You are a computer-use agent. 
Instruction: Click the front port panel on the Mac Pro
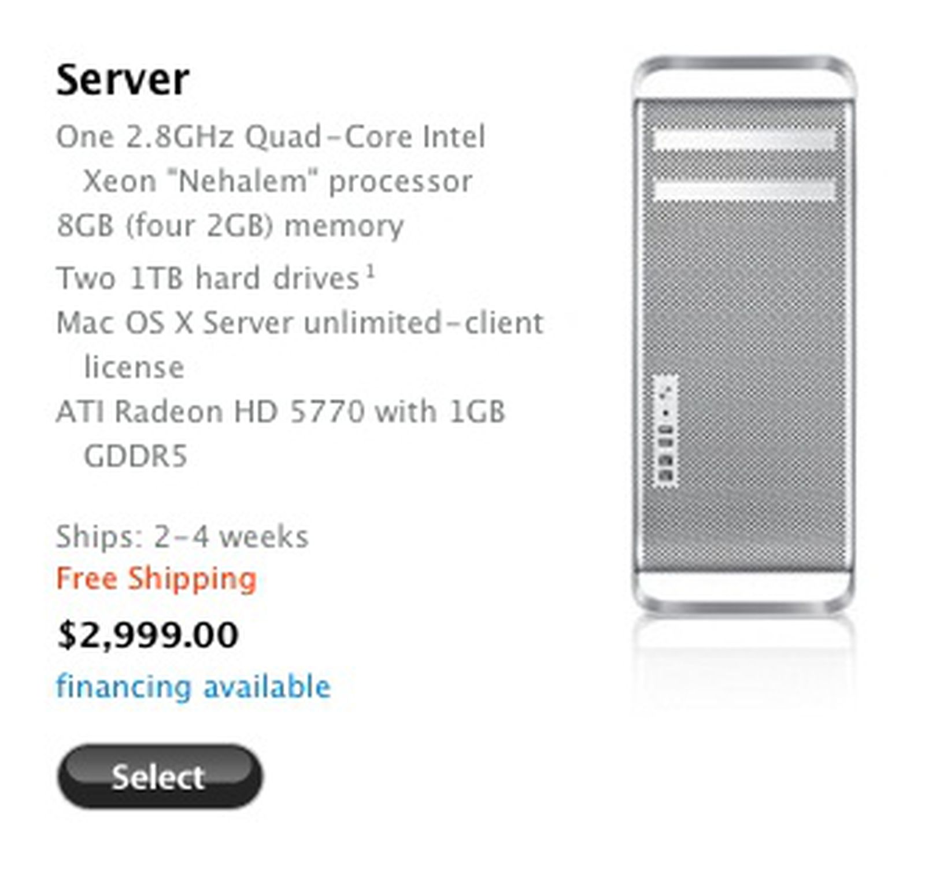pos(666,431)
